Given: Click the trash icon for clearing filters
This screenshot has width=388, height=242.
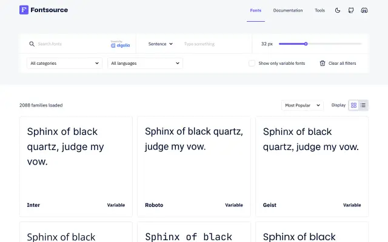Looking at the screenshot, I should pyautogui.click(x=323, y=63).
